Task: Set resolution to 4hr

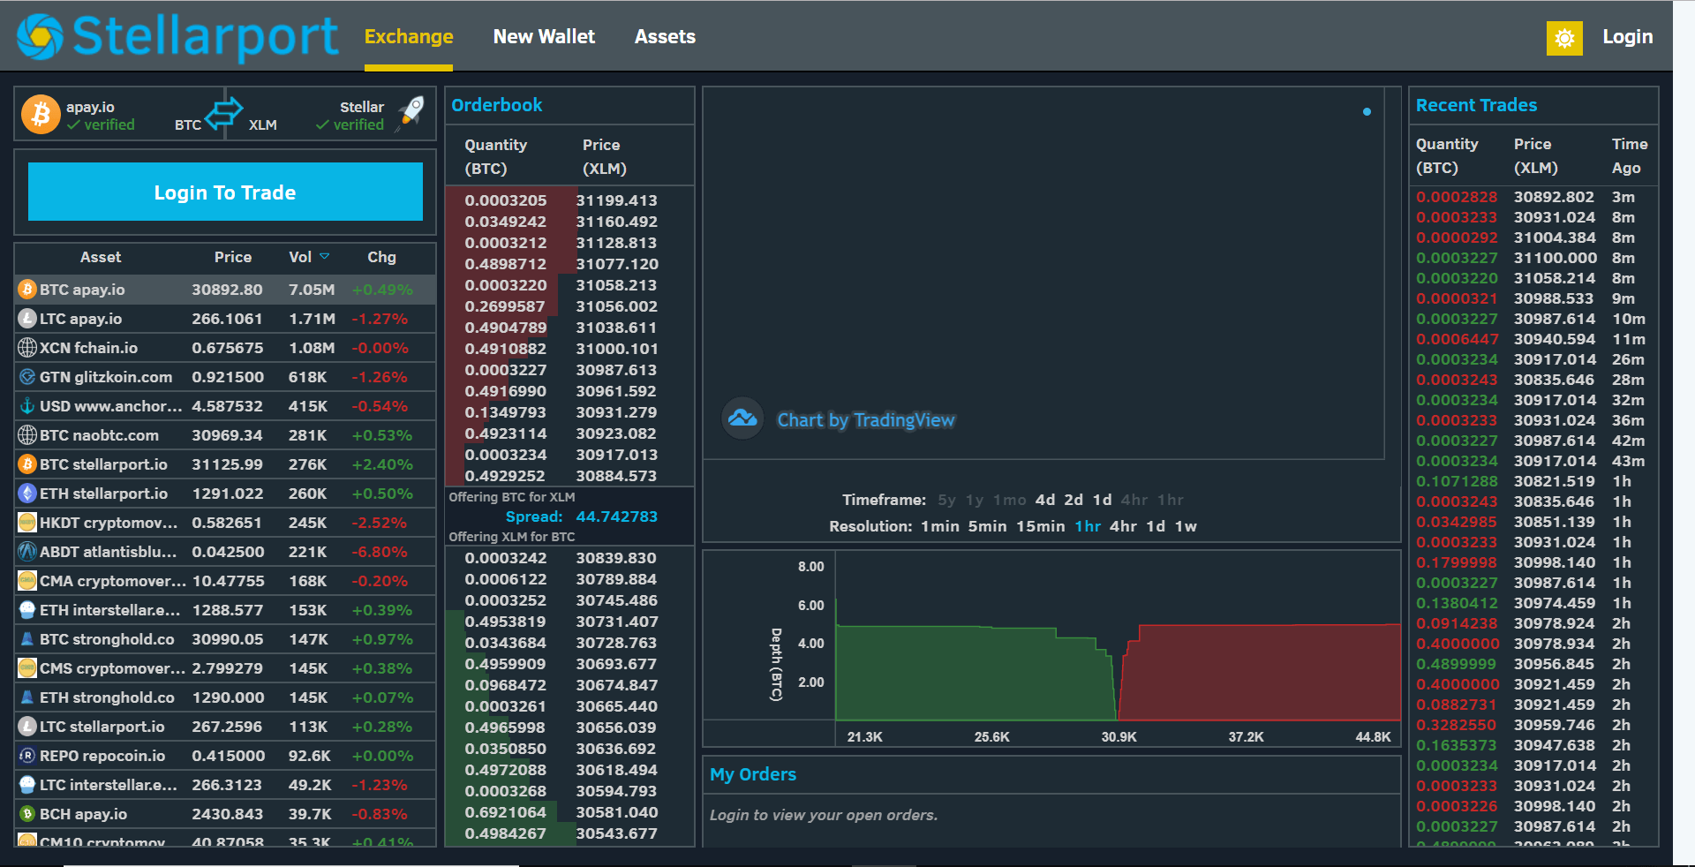Action: pyautogui.click(x=1123, y=526)
